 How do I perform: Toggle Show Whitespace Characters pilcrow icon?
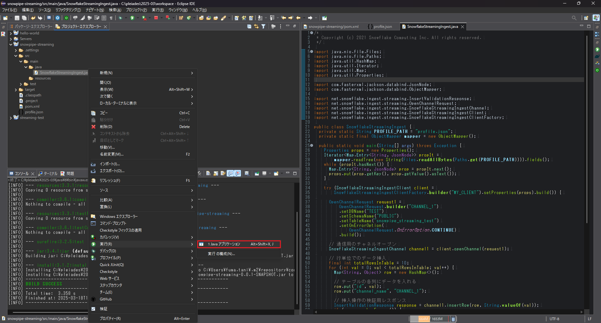(111, 18)
